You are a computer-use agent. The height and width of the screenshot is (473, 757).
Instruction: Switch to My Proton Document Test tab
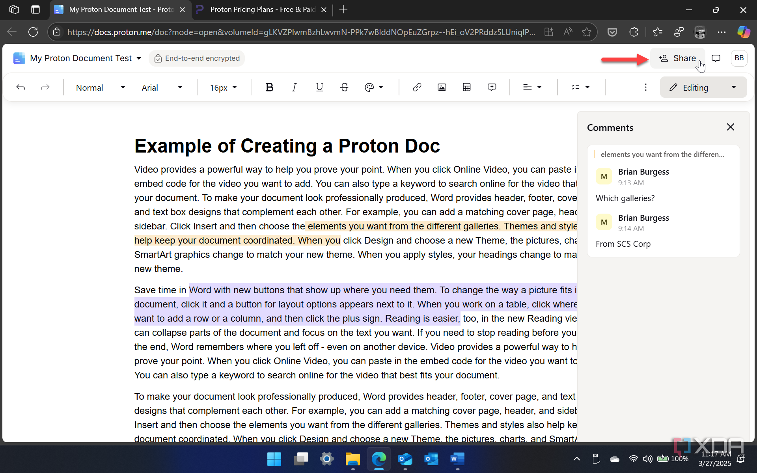120,9
